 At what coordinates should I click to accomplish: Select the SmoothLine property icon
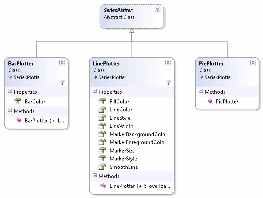(102, 167)
